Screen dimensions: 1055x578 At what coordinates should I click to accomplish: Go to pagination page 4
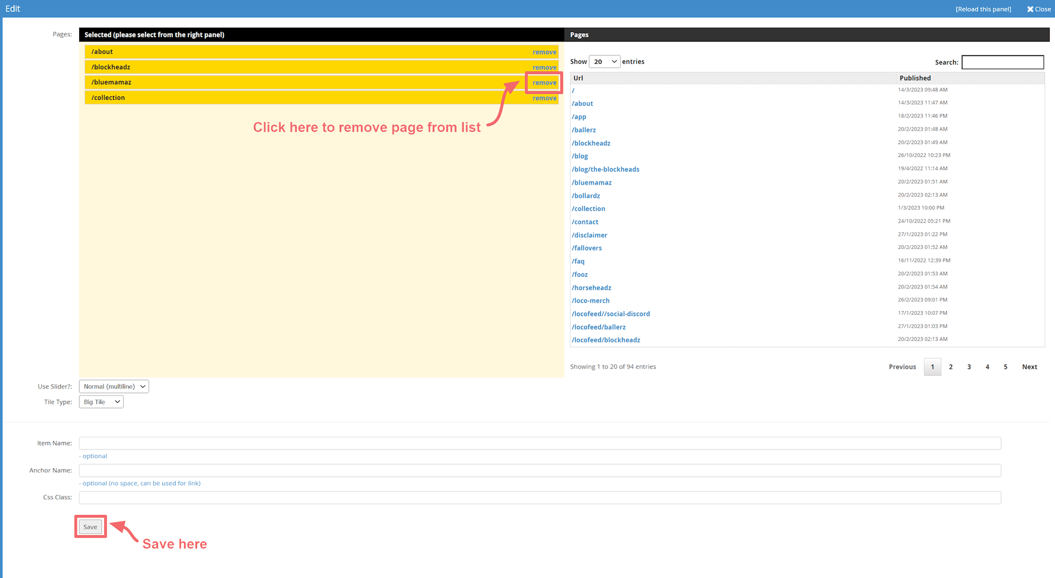pos(987,367)
